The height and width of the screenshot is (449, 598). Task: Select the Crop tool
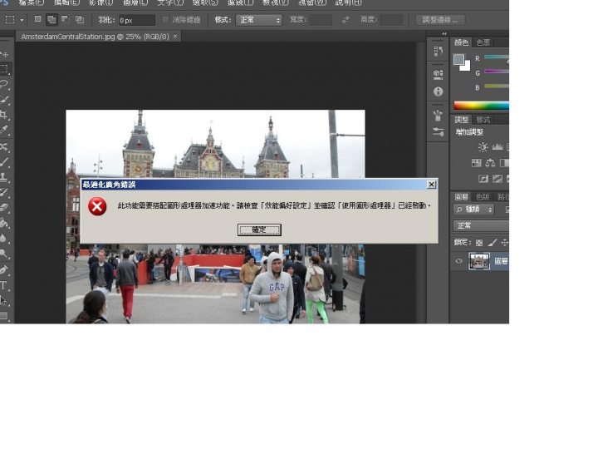click(4, 115)
